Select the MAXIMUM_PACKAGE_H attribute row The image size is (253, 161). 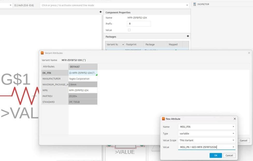click(55, 85)
